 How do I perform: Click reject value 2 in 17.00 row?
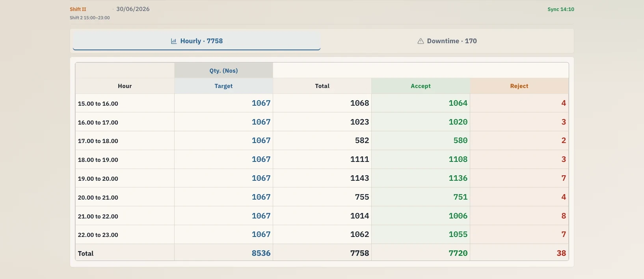click(x=564, y=140)
